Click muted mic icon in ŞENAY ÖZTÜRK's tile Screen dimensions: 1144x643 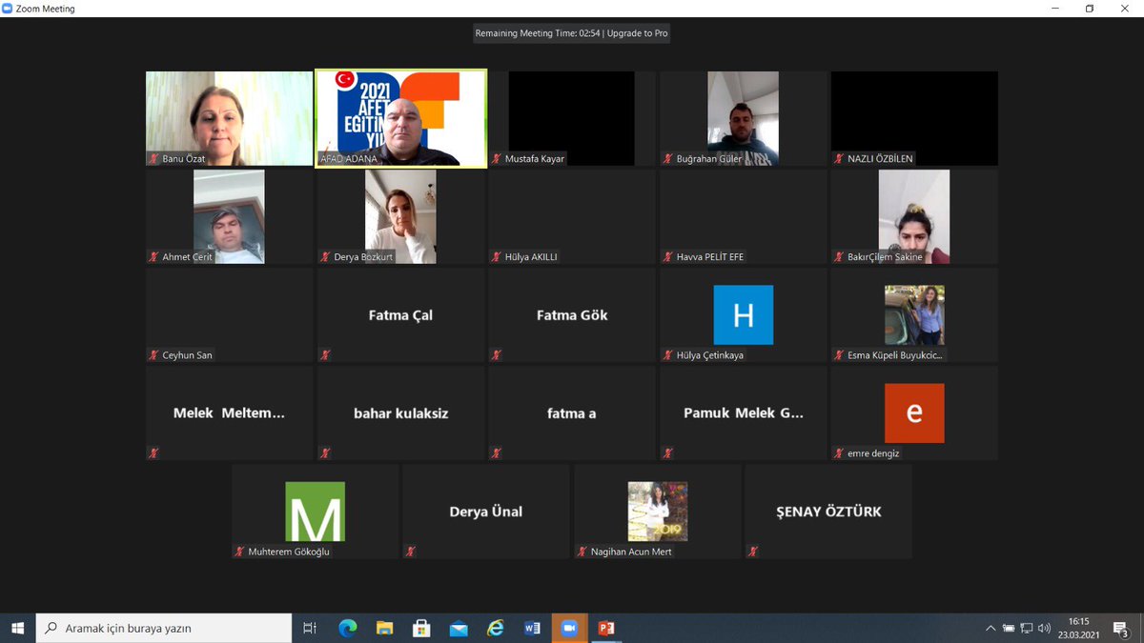pos(753,552)
